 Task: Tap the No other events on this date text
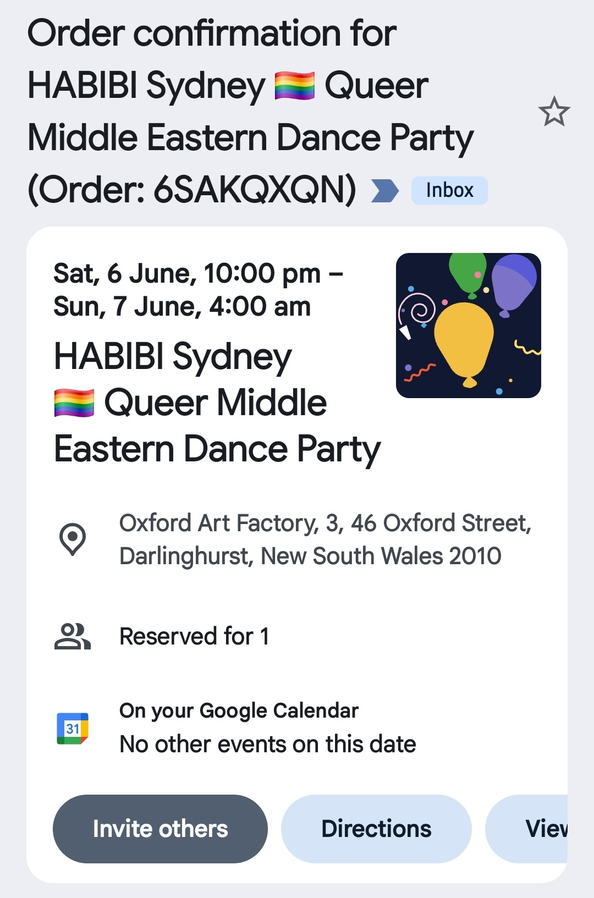pyautogui.click(x=268, y=744)
